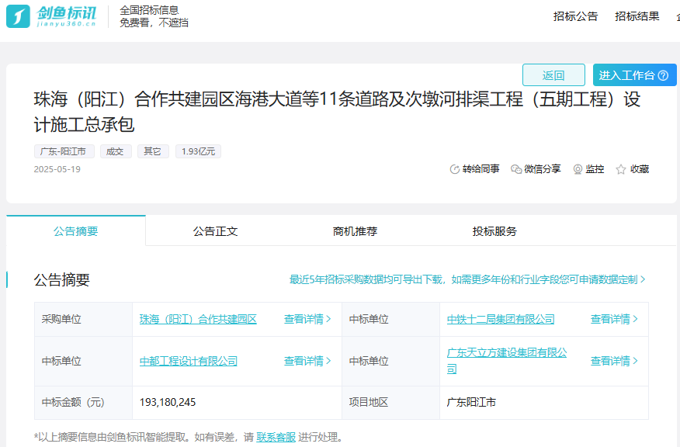Click the 成交 tag
Image resolution: width=680 pixels, height=447 pixels.
tap(116, 151)
